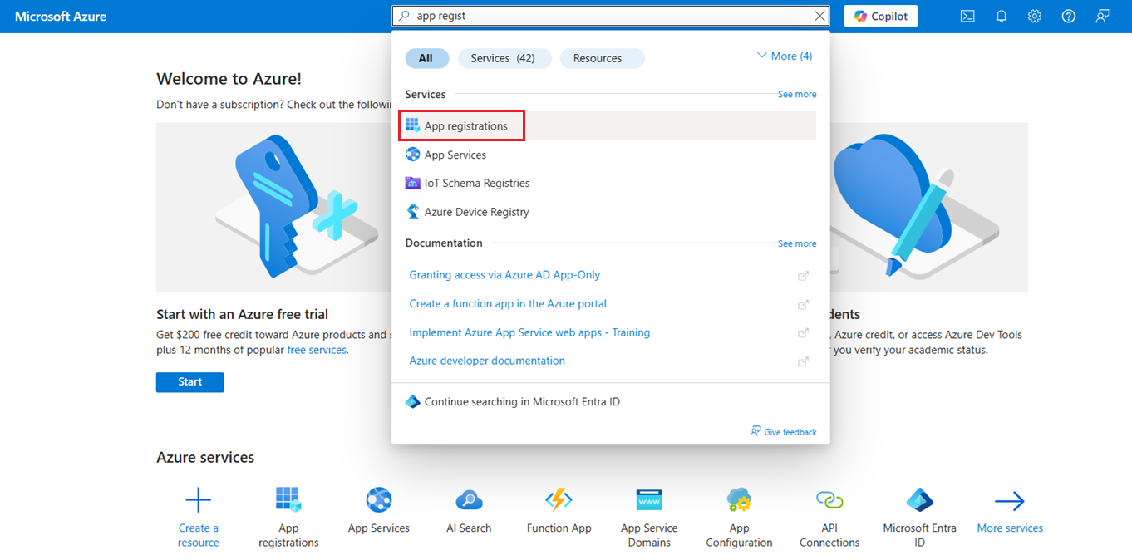Click the Welcome to Azure! heading
1132x560 pixels.
(x=229, y=79)
